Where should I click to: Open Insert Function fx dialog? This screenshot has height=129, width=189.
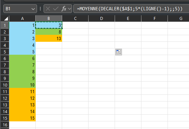click(x=64, y=9)
